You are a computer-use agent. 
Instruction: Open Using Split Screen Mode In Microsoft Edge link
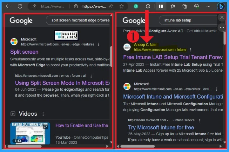point(62,83)
